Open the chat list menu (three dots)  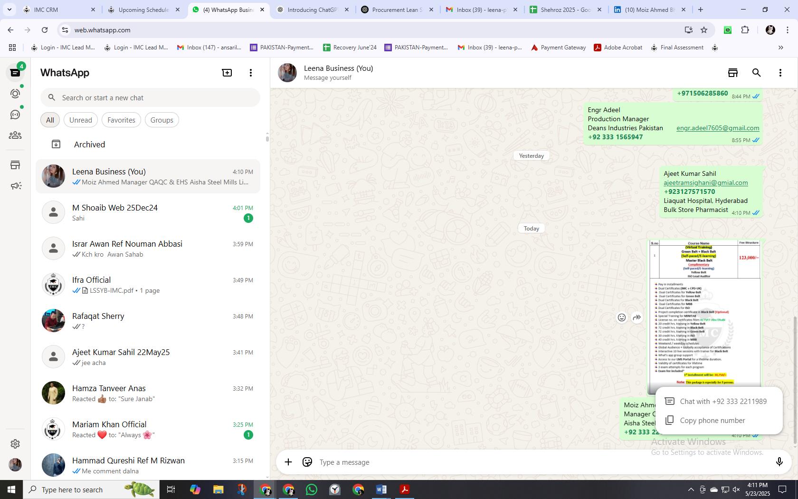[x=251, y=73]
